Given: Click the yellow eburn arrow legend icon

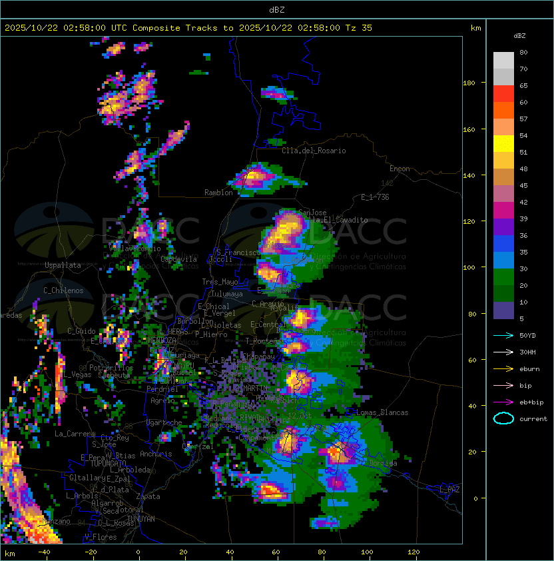Looking at the screenshot, I should pyautogui.click(x=503, y=369).
